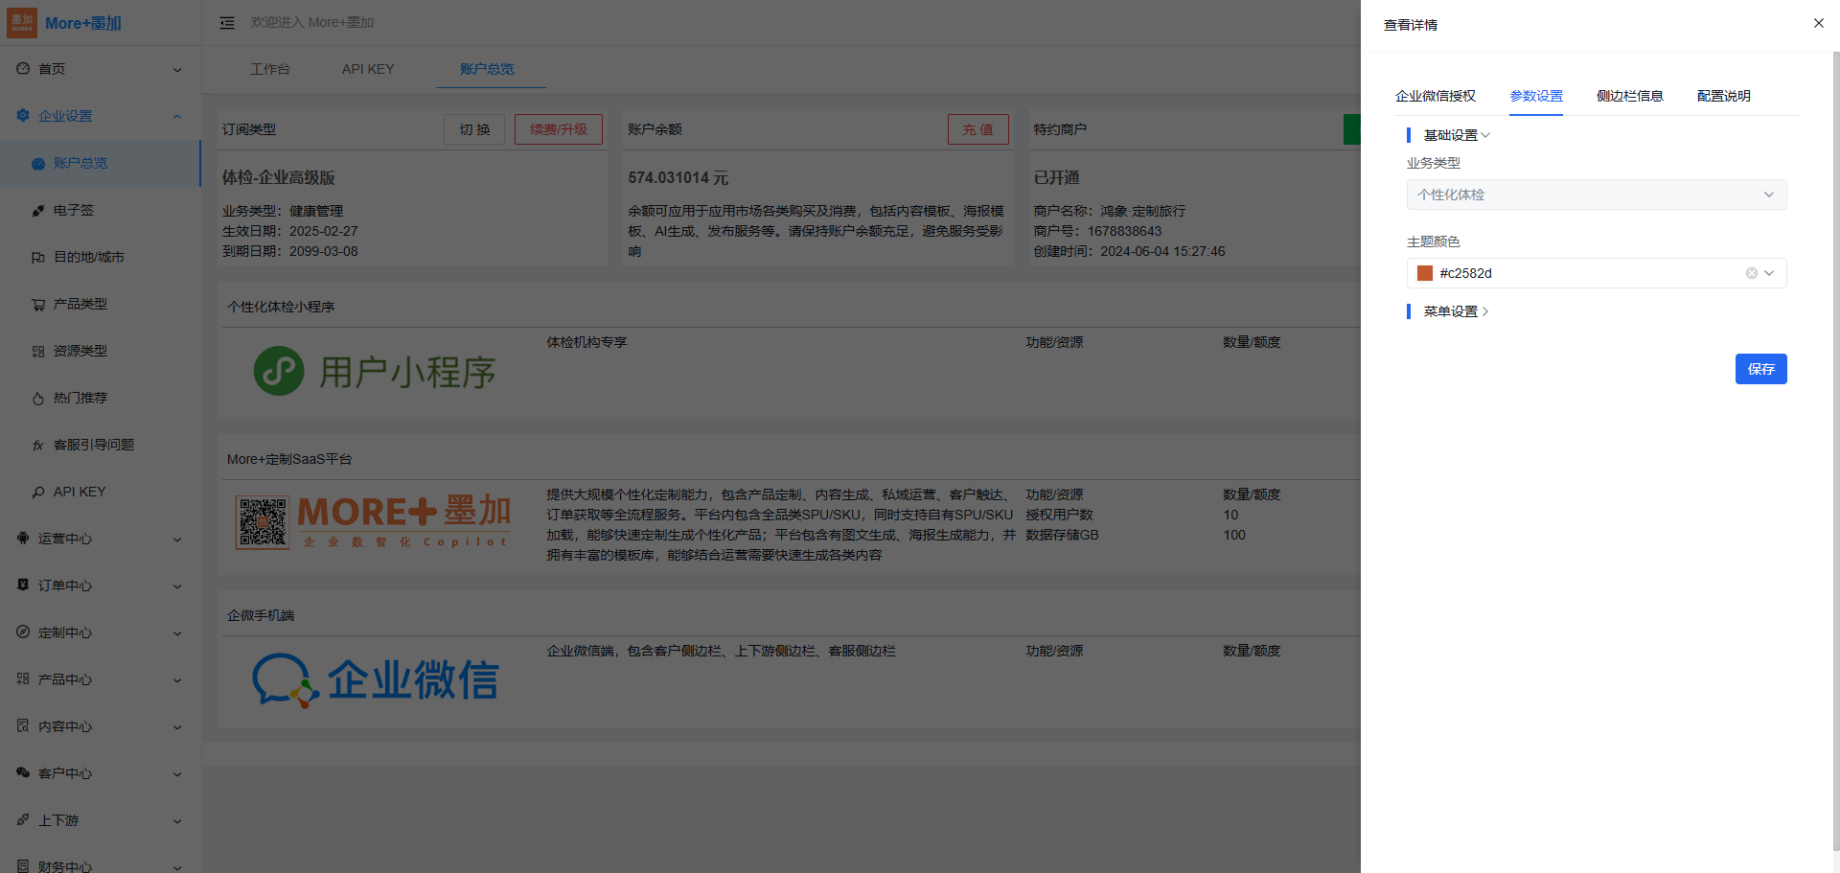Select the 产品类型 cart icon
Viewport: 1840px width, 873px height.
click(38, 305)
